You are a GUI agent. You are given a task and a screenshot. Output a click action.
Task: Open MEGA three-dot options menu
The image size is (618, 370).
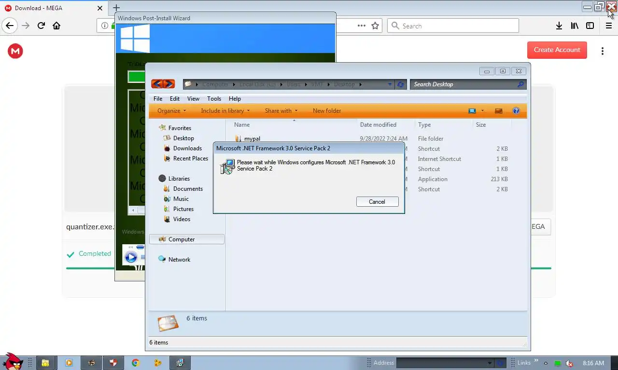[x=603, y=51]
